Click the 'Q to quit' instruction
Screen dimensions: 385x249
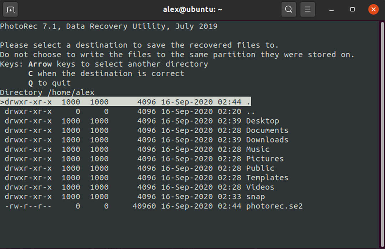49,83
